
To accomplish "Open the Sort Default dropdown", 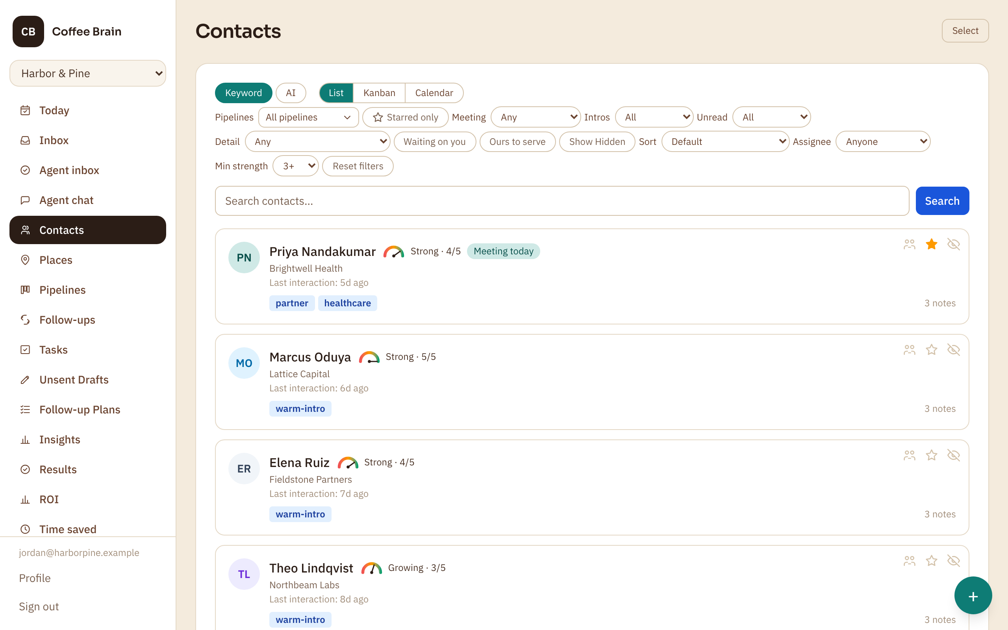I will (x=725, y=142).
